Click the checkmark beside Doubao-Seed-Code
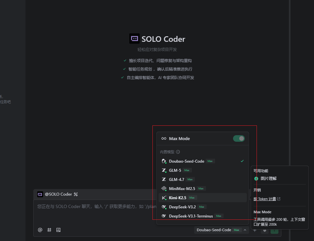Viewport: 314px width, 241px height. tap(242, 161)
